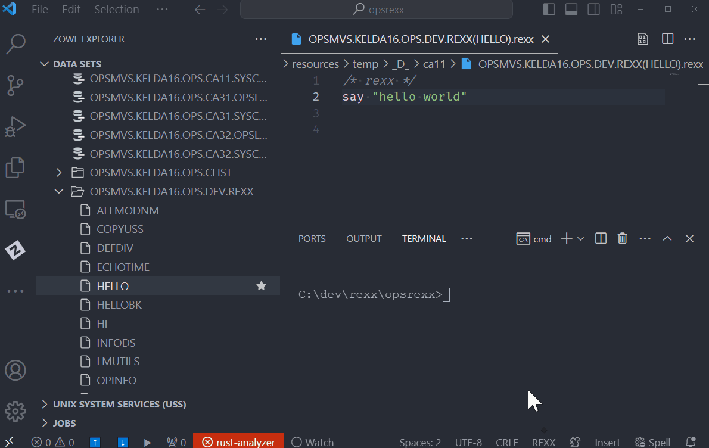Collapse the DATA SETS section
Image resolution: width=709 pixels, height=448 pixels.
point(43,64)
